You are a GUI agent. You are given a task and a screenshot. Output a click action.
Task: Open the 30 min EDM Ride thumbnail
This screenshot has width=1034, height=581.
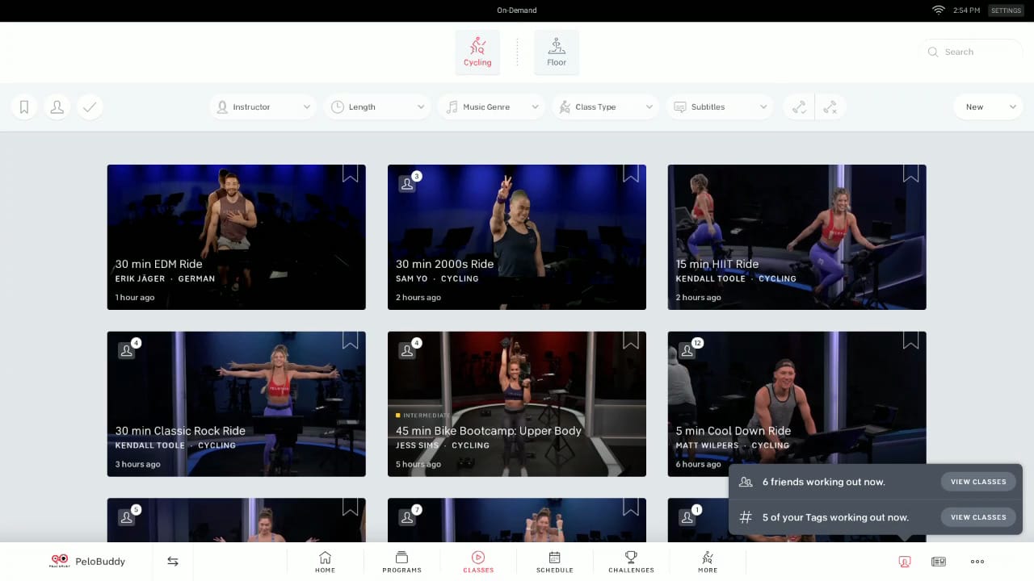(236, 237)
